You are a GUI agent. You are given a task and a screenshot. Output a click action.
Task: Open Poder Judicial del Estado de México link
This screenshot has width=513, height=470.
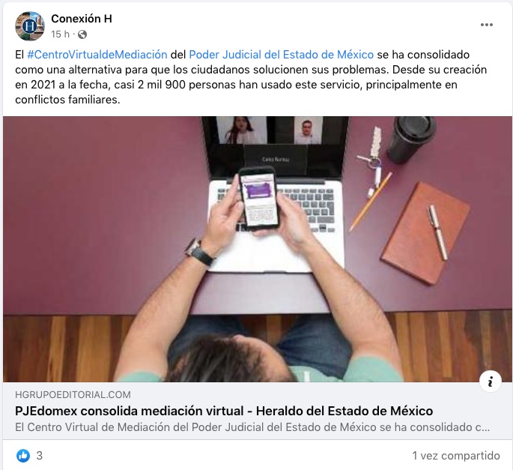(282, 55)
